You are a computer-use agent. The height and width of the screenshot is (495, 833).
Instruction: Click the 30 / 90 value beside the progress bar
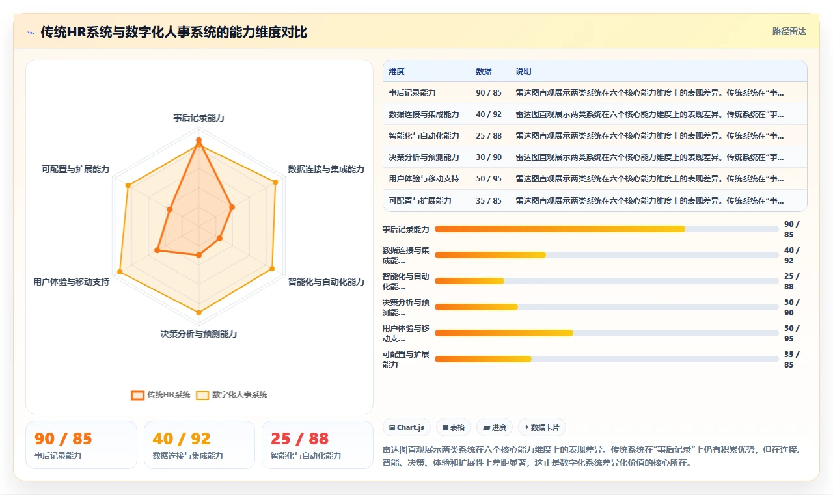pyautogui.click(x=792, y=307)
